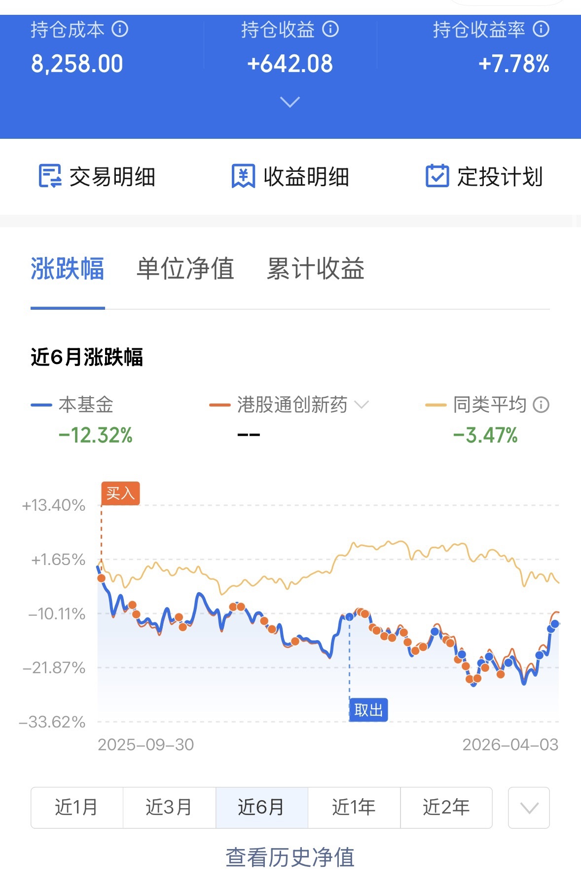
Task: Tap the orange 买入 chart marker
Action: click(120, 493)
